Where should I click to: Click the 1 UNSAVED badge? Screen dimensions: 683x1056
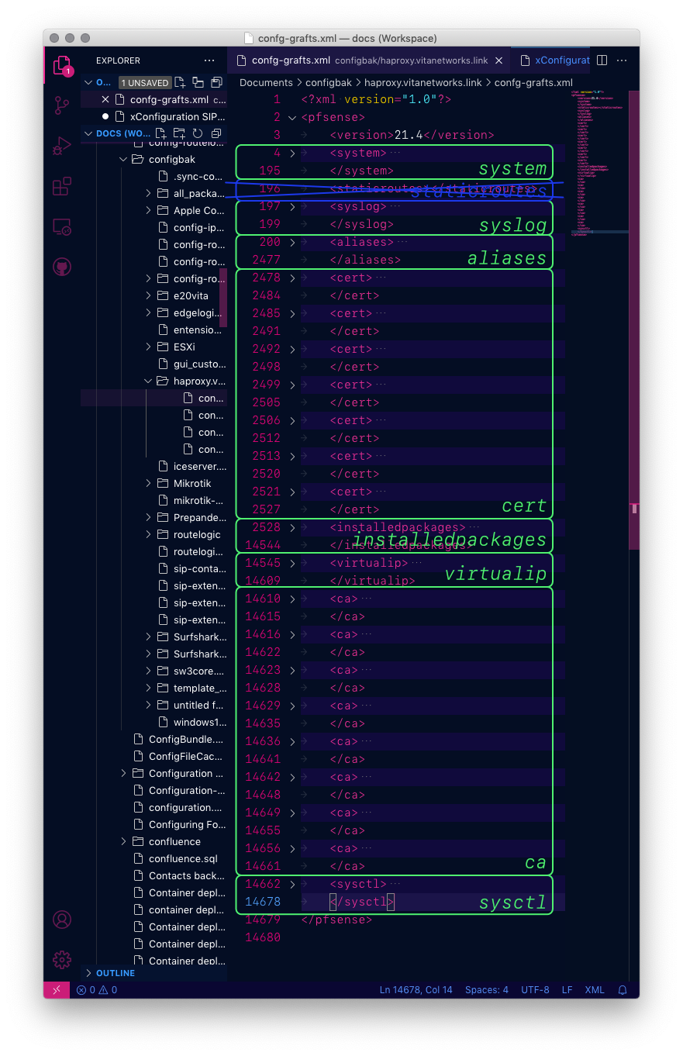(145, 82)
